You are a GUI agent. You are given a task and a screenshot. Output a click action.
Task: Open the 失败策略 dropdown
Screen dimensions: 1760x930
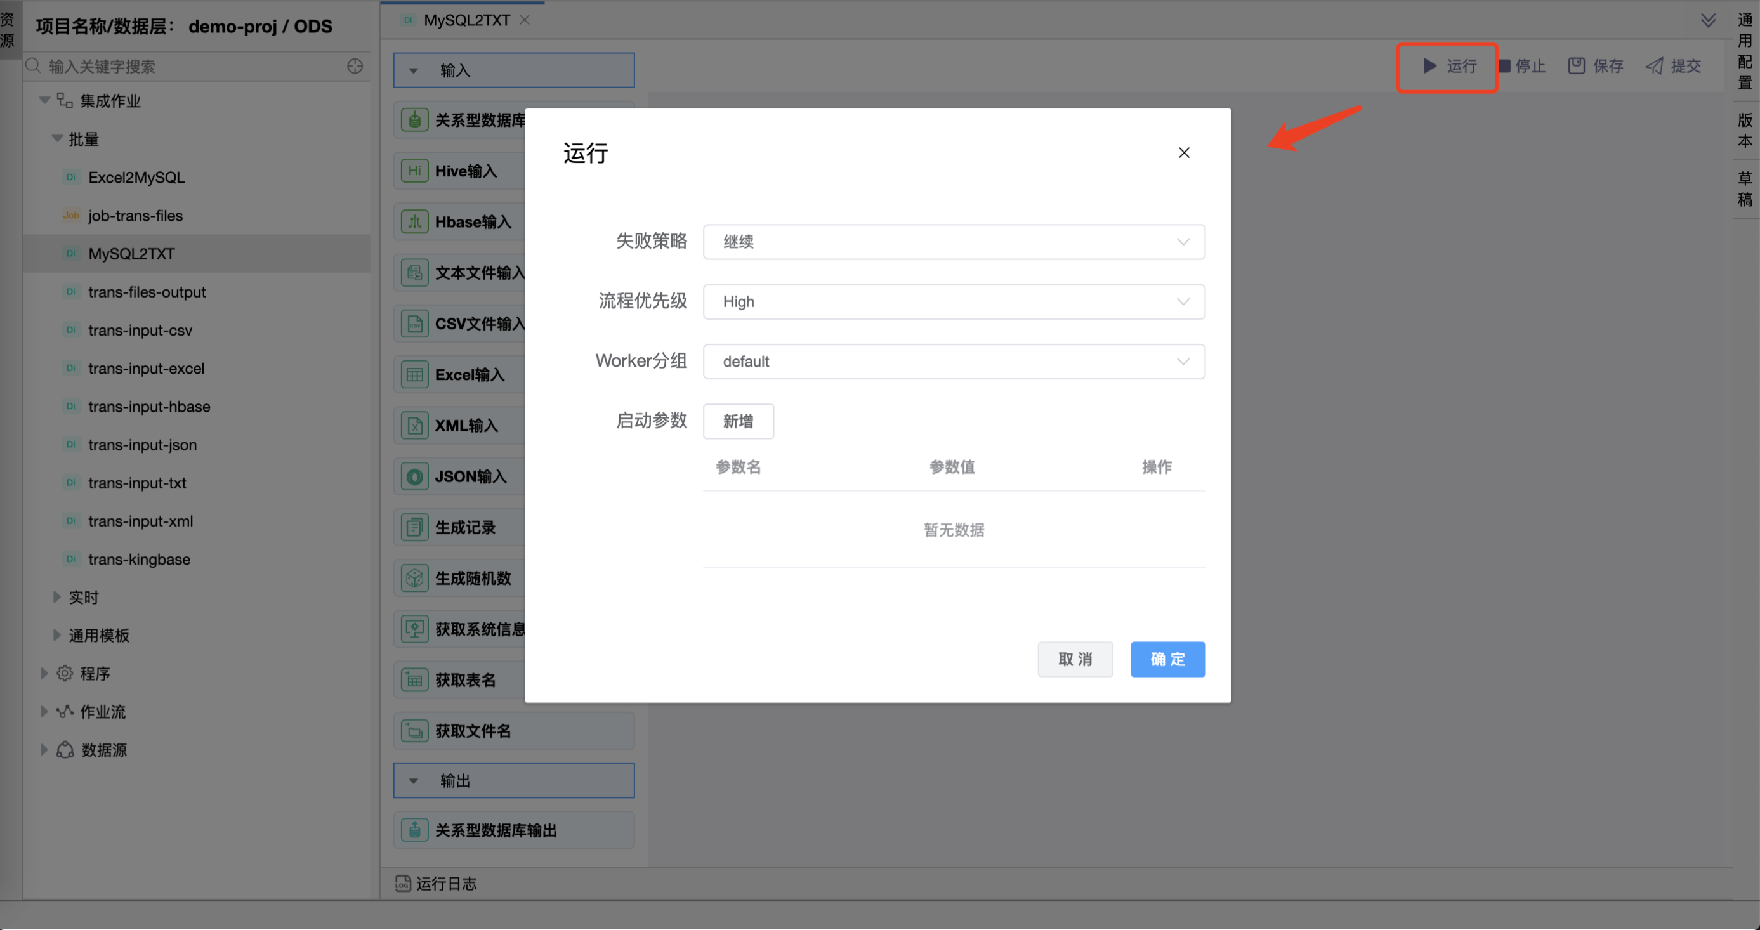(953, 241)
